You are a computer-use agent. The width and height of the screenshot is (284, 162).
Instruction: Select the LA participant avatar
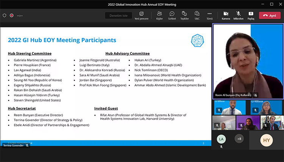[222, 139]
